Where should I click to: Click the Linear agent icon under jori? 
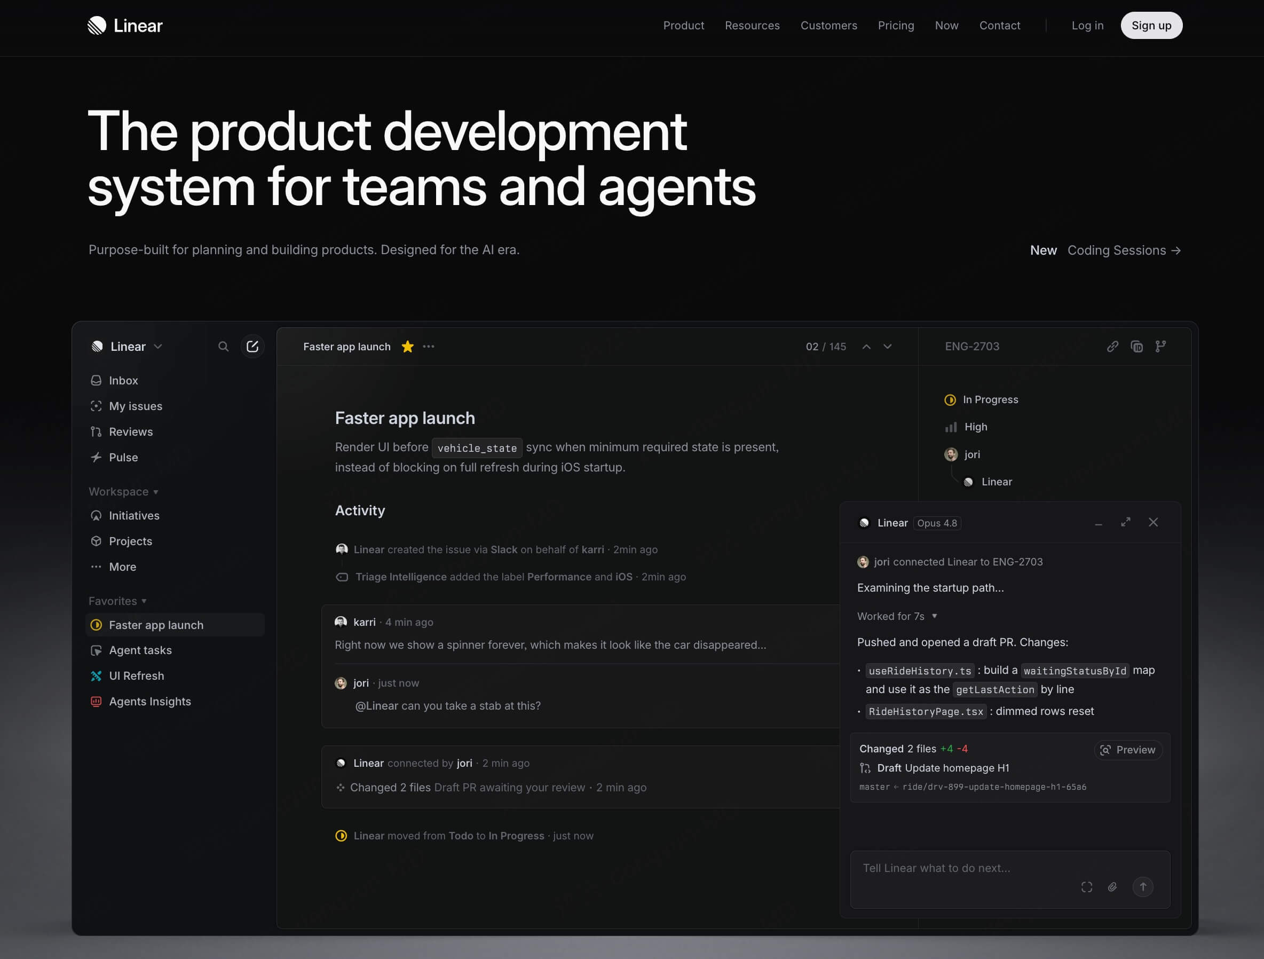968,482
